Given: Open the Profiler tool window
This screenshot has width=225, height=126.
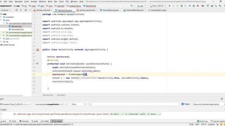Looking at the screenshot, I should (45, 121).
